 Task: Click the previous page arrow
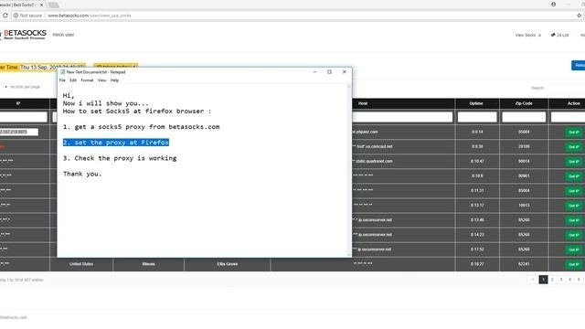click(x=533, y=280)
